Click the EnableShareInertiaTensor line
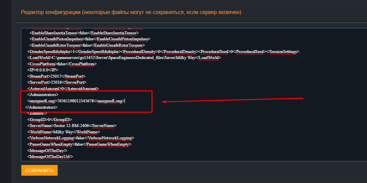The width and height of the screenshot is (367, 183). point(84,33)
